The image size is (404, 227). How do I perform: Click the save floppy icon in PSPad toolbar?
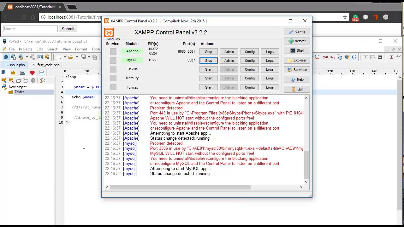click(83, 57)
